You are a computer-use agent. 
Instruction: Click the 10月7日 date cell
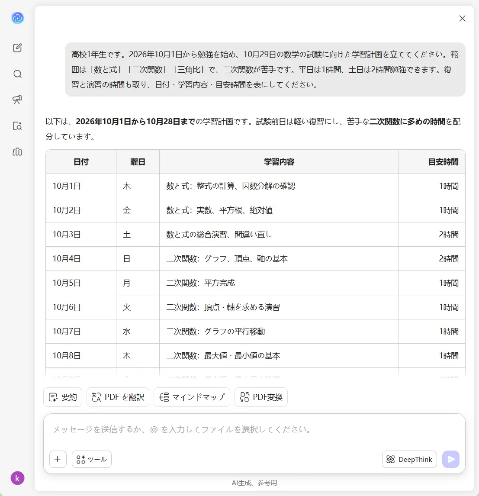pyautogui.click(x=81, y=332)
